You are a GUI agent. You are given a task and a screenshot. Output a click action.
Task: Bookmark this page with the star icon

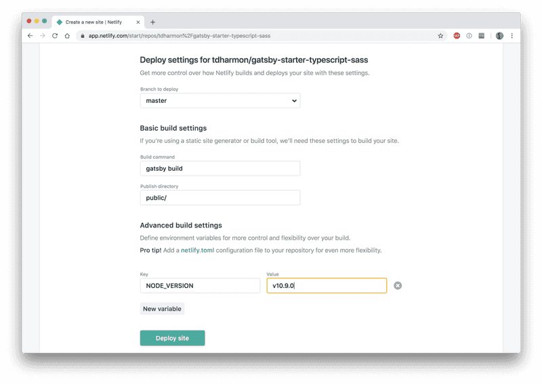440,36
